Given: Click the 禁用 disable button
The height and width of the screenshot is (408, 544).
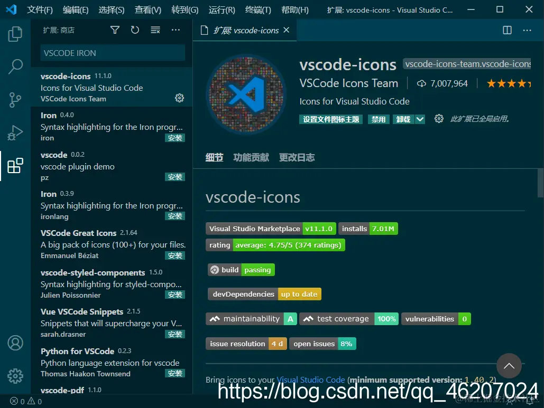Looking at the screenshot, I should tap(379, 119).
